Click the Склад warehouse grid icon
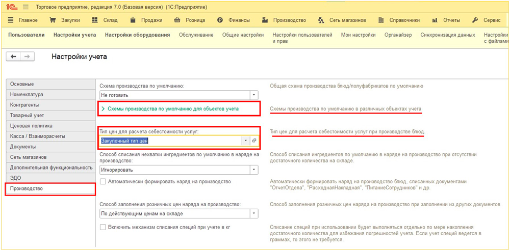This screenshot has height=250, width=510. (95, 20)
